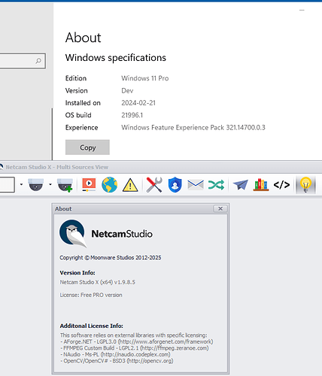Click the green crossed arrows shuffle icon
The height and width of the screenshot is (376, 322).
(216, 185)
